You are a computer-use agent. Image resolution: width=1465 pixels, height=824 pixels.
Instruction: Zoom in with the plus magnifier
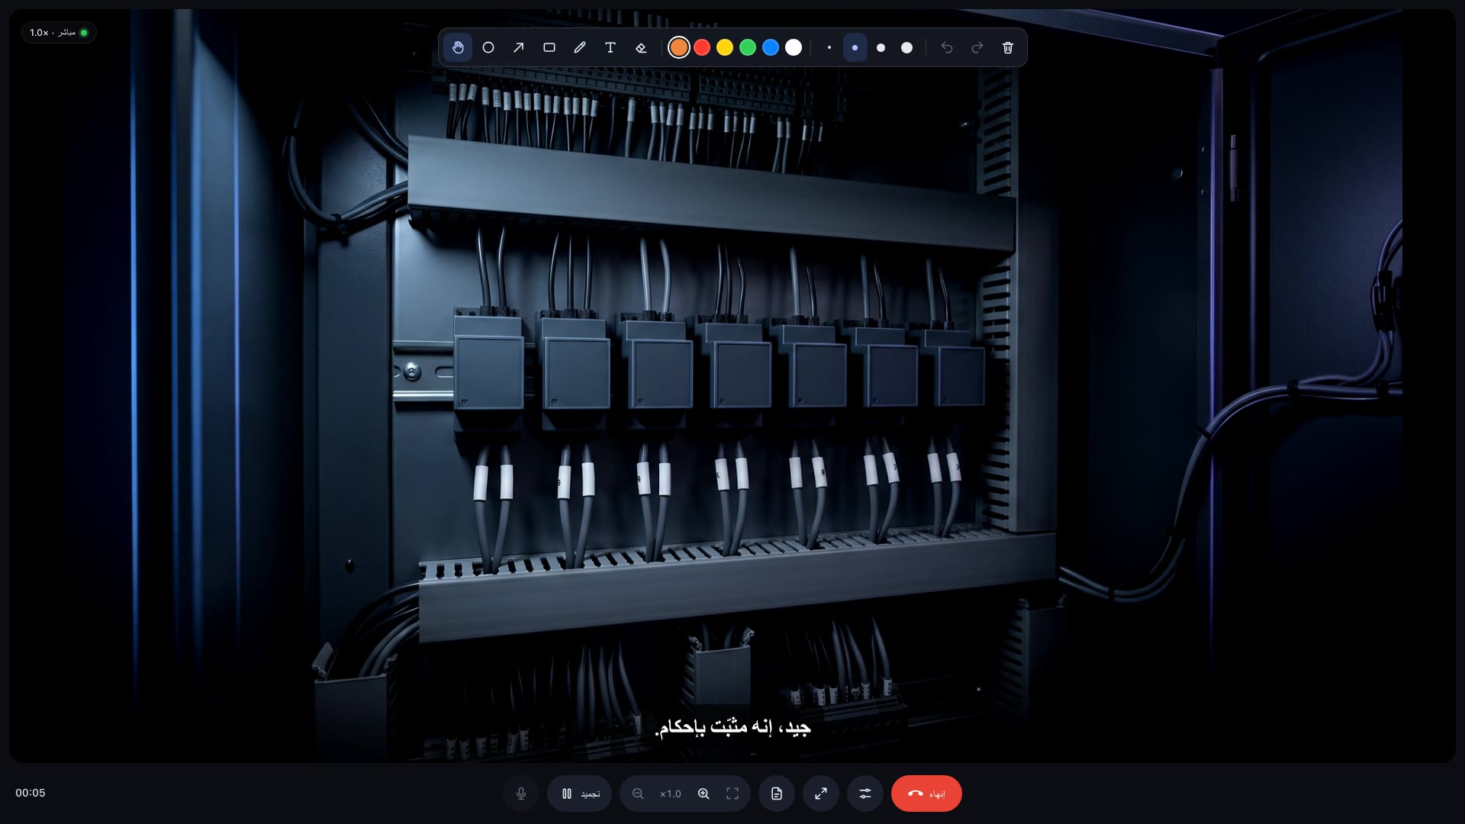[704, 793]
